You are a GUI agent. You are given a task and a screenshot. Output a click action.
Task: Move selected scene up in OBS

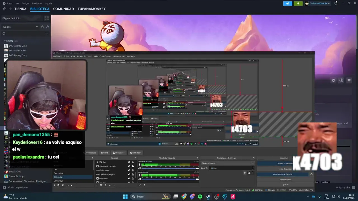click(67, 185)
